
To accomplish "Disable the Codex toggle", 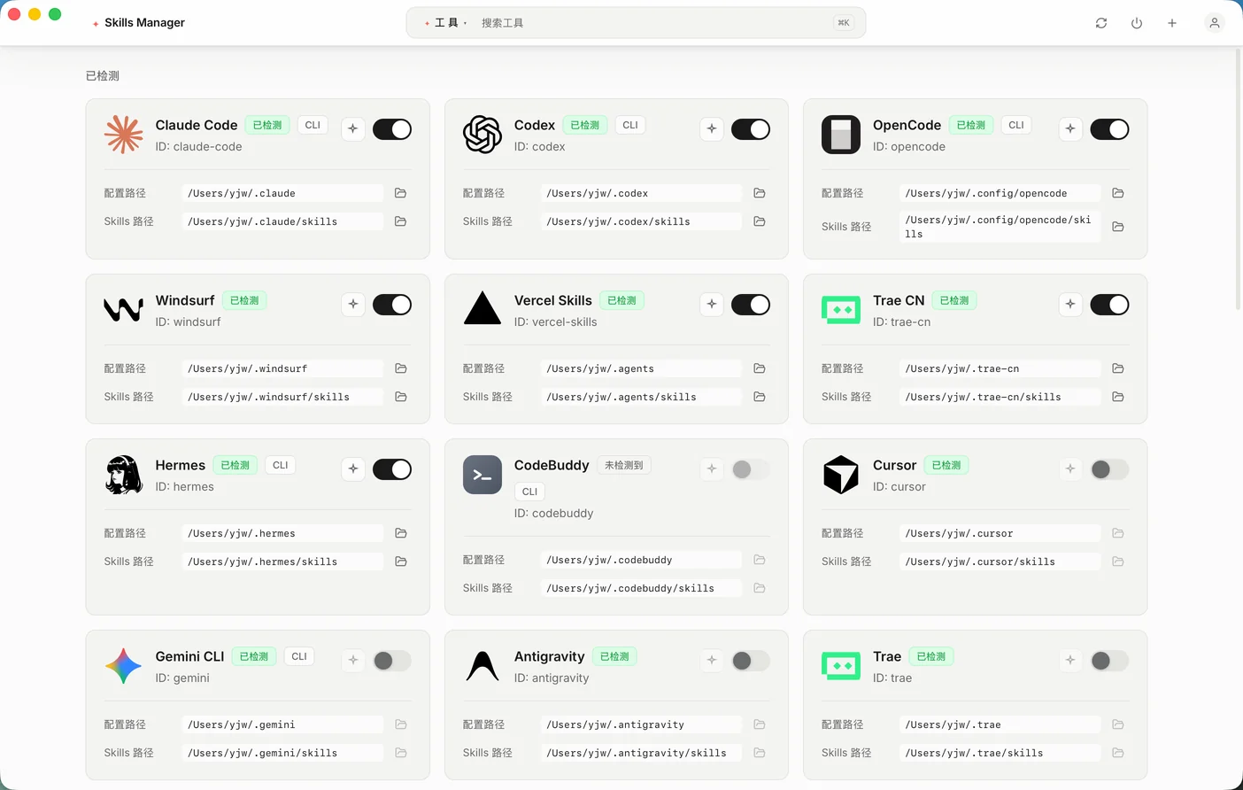I will [751, 129].
